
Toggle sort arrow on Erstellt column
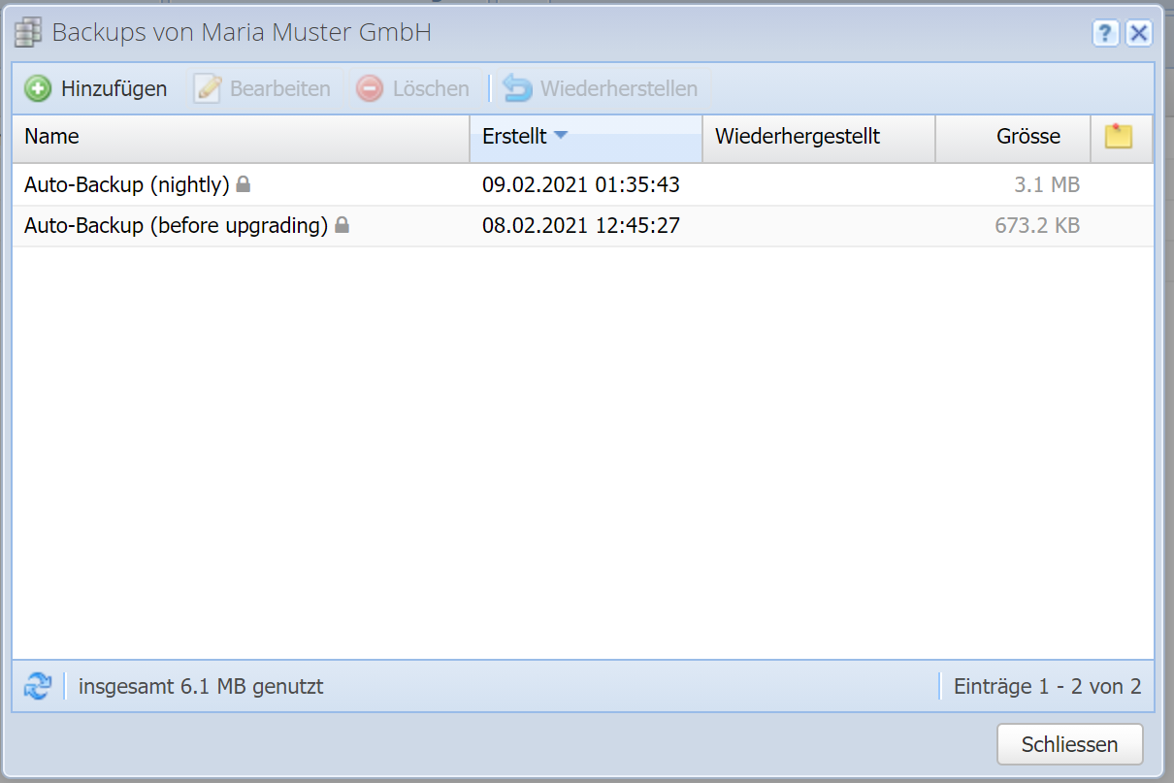point(560,136)
